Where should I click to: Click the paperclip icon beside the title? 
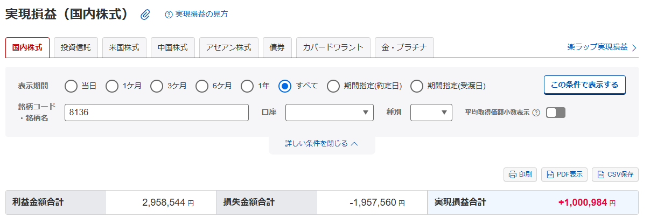[145, 15]
